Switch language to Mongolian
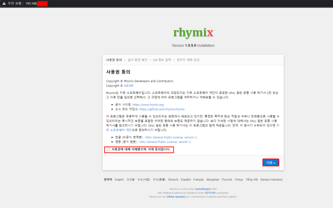This screenshot has width=333, height=208. pyautogui.click(x=213, y=179)
